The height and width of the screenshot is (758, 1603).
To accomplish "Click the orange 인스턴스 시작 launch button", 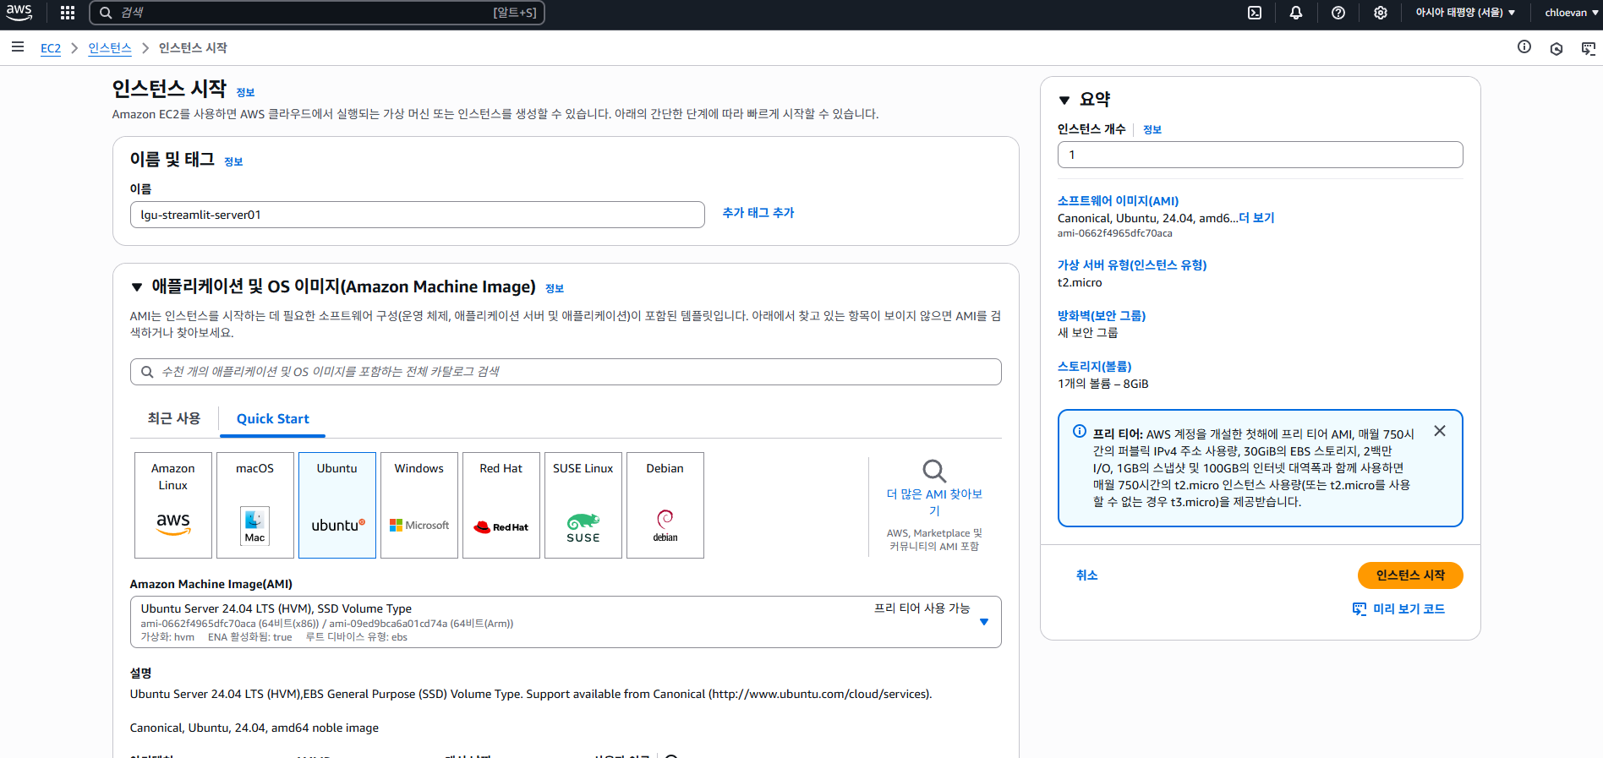I will click(x=1410, y=575).
